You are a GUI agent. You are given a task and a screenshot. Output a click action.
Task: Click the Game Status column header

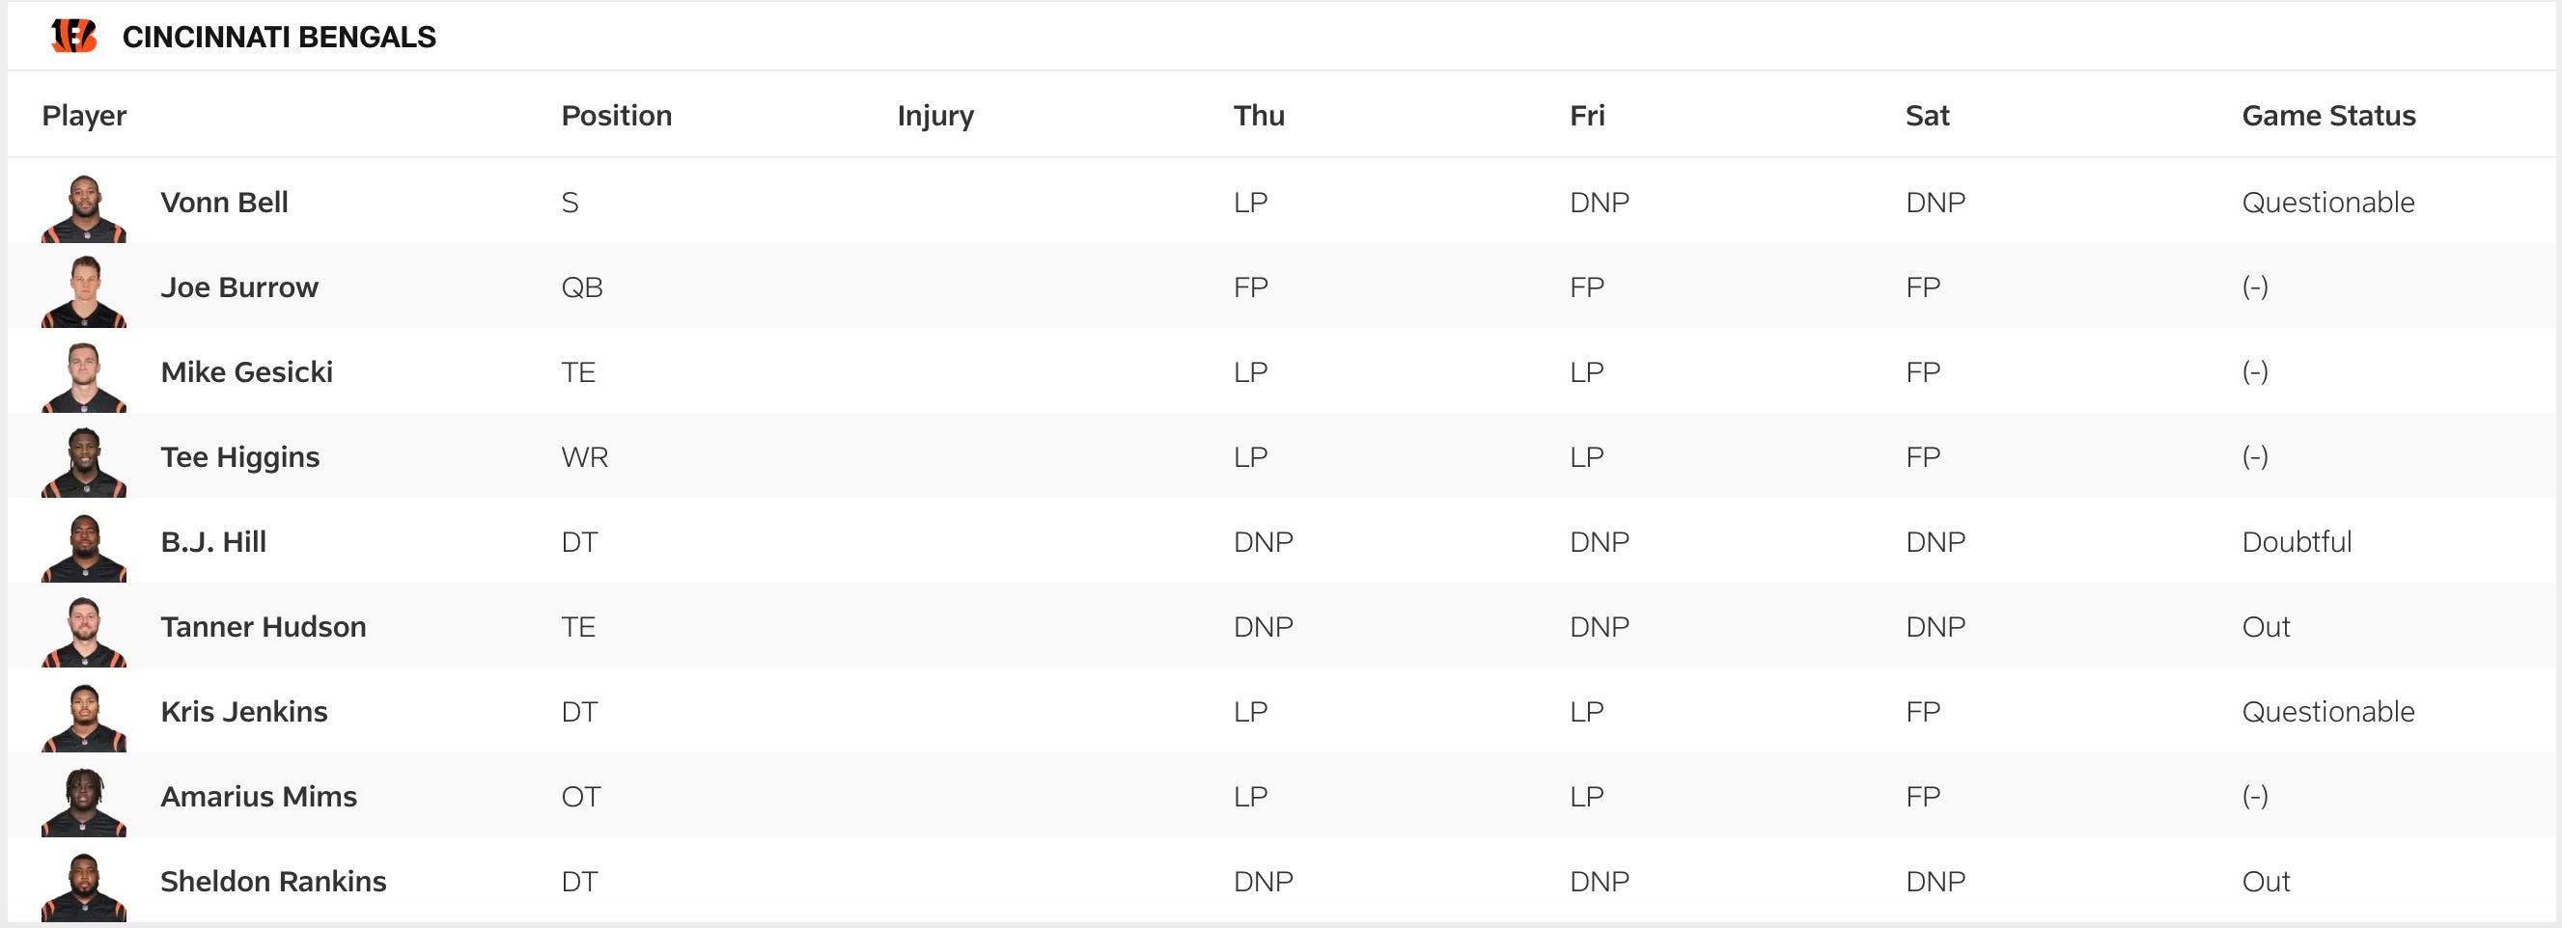pyautogui.click(x=2327, y=115)
